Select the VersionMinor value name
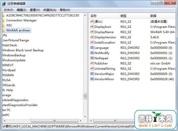178x131 pixels. tap(104, 79)
